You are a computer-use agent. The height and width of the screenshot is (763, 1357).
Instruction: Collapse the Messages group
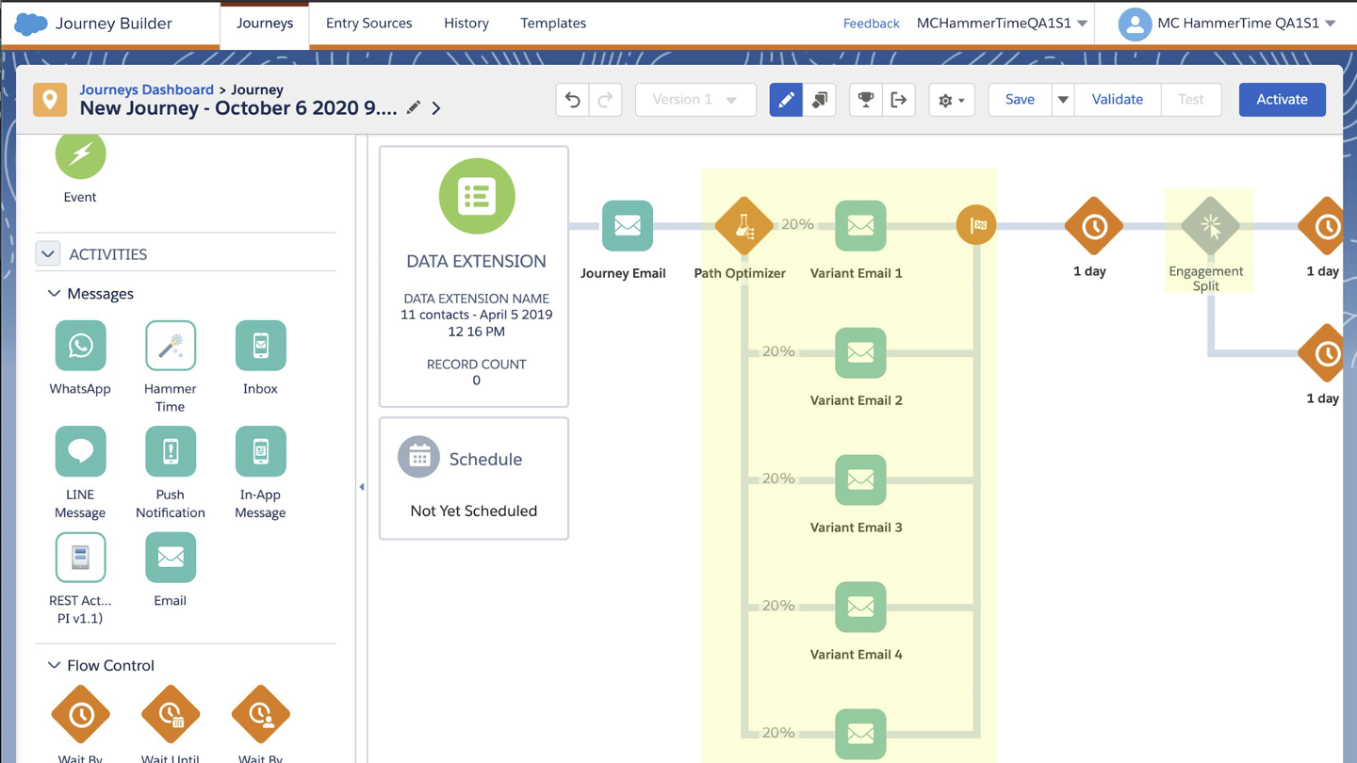[x=54, y=294]
